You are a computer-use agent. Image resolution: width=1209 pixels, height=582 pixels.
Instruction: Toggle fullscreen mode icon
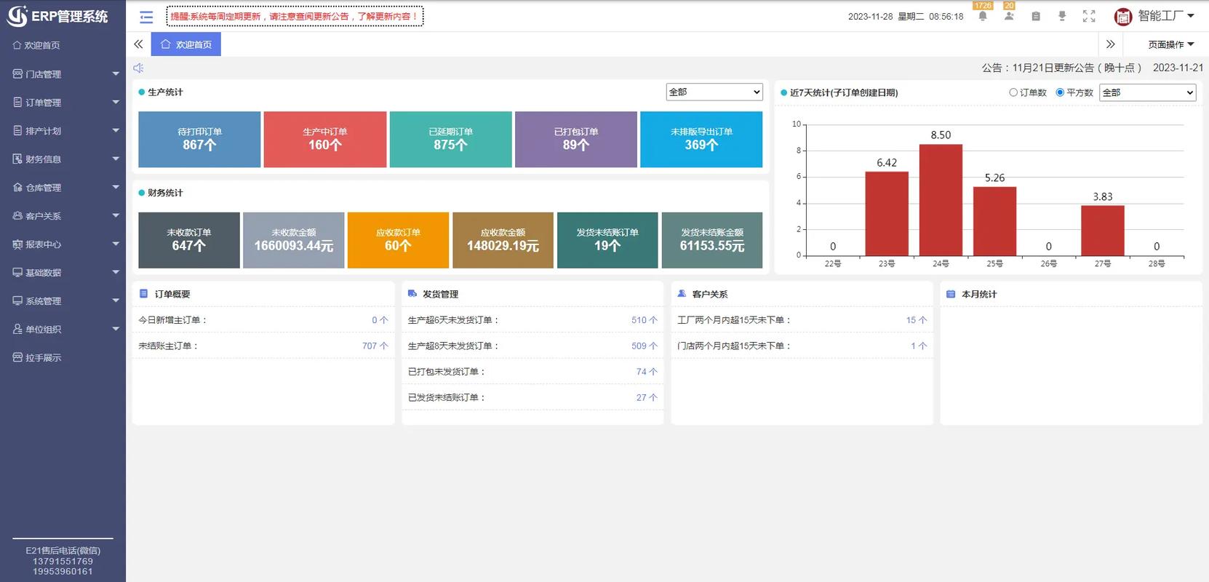point(1089,16)
